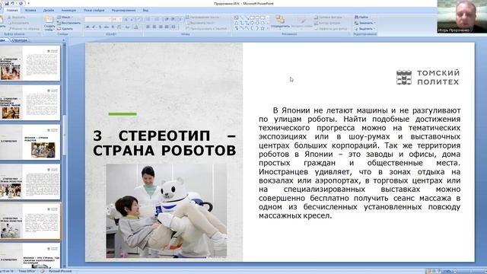Click the spell check status bar icon
Screen dimensions: 487x274
pos(43,271)
